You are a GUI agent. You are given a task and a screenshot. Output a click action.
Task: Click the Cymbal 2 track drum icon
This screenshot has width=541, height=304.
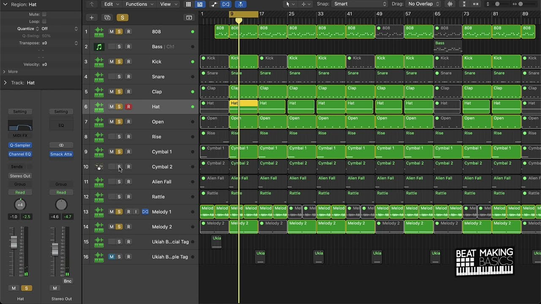coord(99,167)
